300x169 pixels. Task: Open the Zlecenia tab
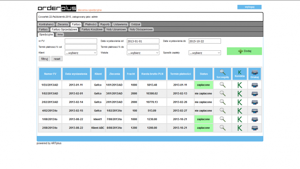pos(63,24)
